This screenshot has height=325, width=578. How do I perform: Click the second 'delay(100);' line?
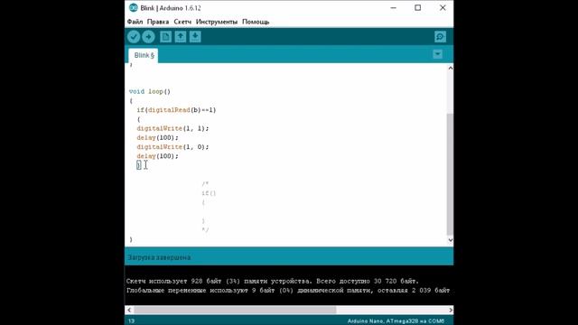(x=157, y=156)
